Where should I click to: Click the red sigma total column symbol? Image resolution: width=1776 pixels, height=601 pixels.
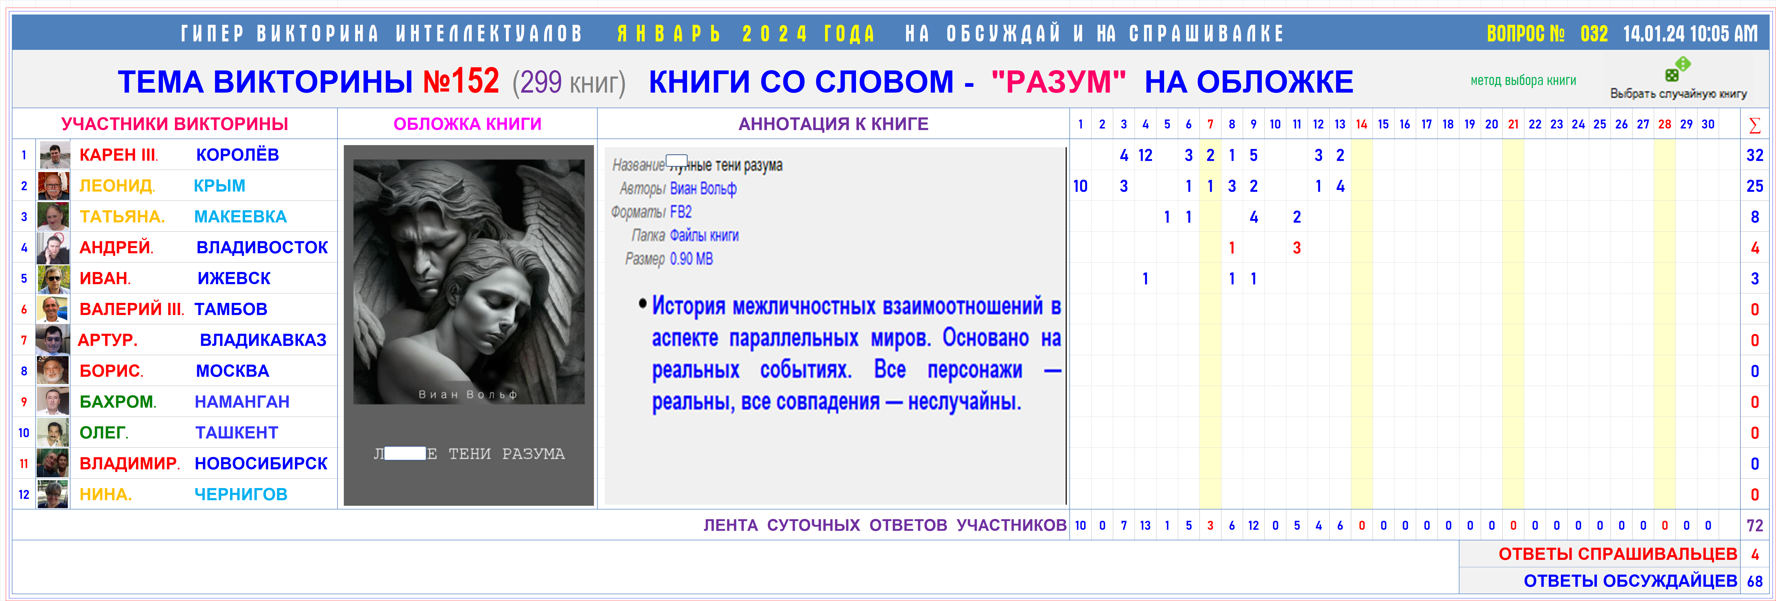click(x=1755, y=125)
